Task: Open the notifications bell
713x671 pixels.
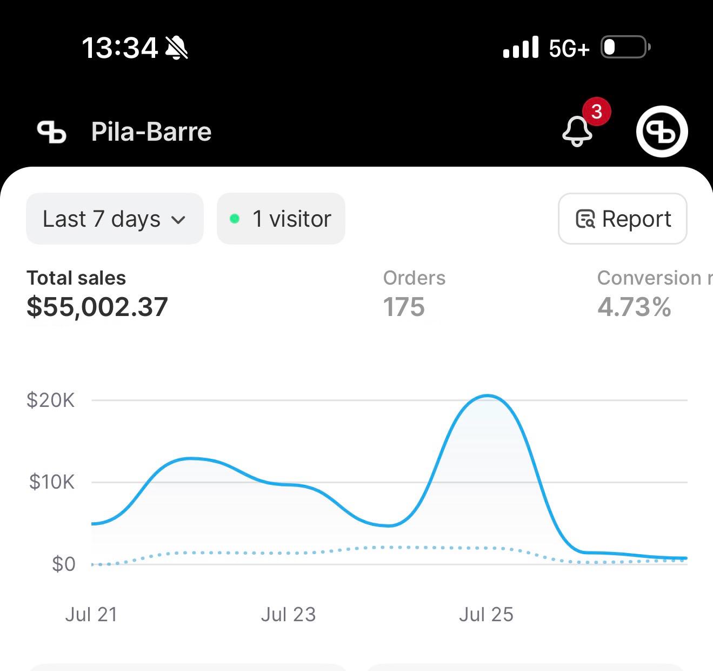Action: click(x=577, y=131)
